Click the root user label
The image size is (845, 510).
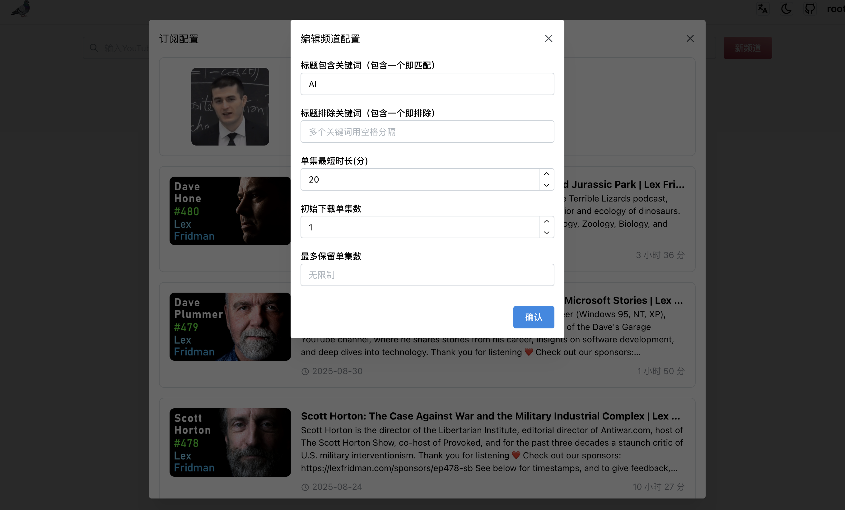pos(836,9)
